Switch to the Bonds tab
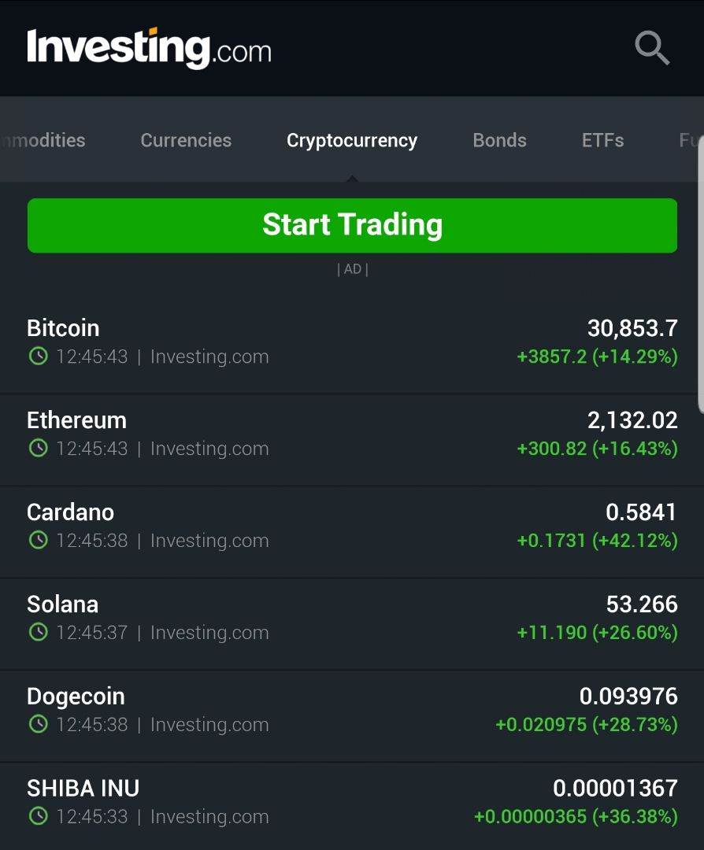Image resolution: width=704 pixels, height=850 pixels. click(499, 140)
